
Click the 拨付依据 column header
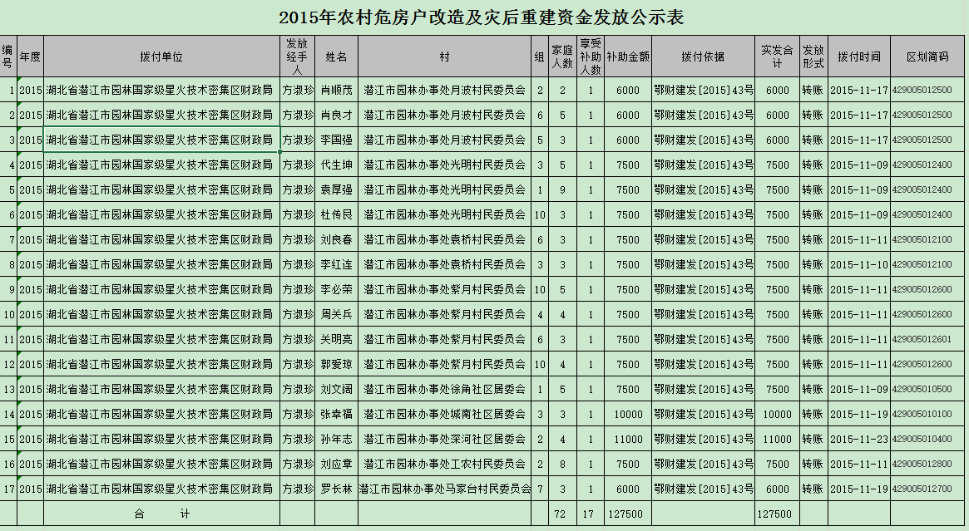(703, 57)
